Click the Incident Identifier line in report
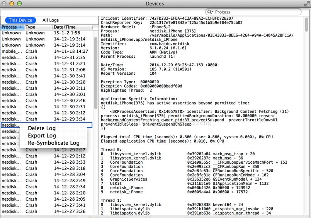Viewport: 311px width, 218px height. pyautogui.click(x=167, y=18)
